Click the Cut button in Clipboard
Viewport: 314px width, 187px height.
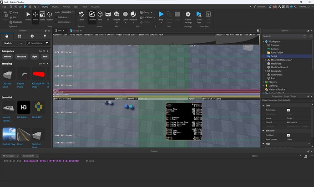click(x=13, y=17)
